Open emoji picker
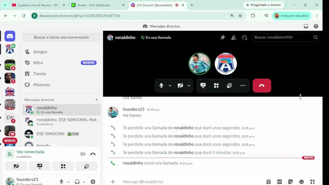 click(x=301, y=182)
